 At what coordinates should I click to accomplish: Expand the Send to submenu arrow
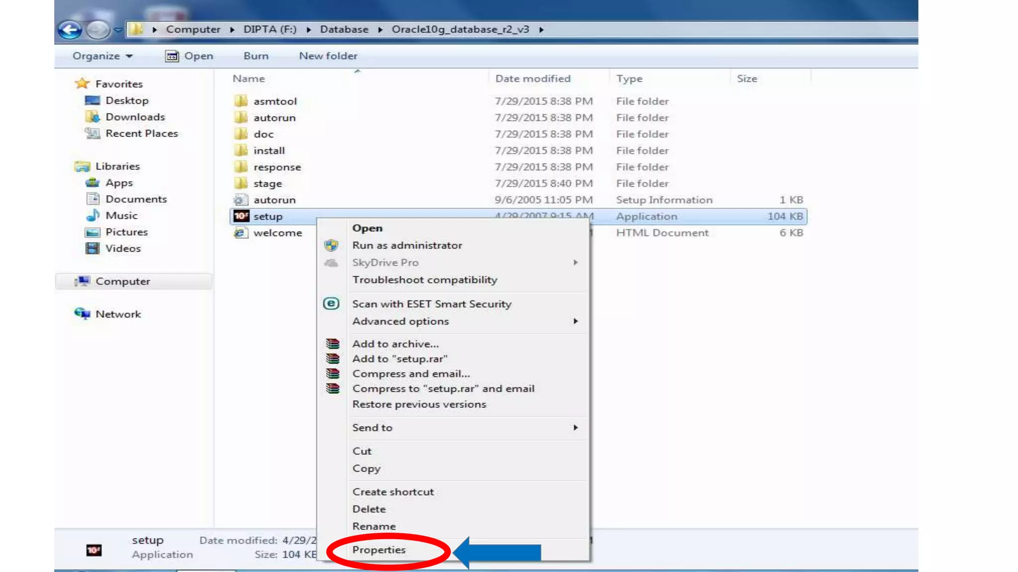coord(575,428)
